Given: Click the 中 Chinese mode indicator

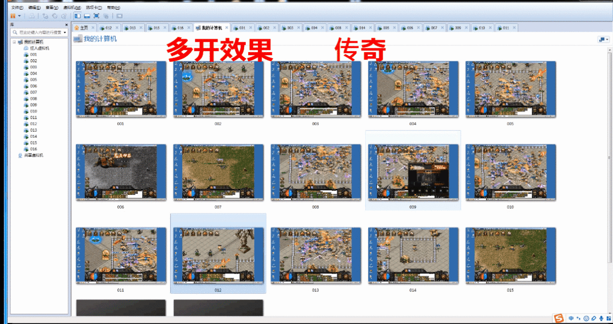Looking at the screenshot, I should click(571, 318).
